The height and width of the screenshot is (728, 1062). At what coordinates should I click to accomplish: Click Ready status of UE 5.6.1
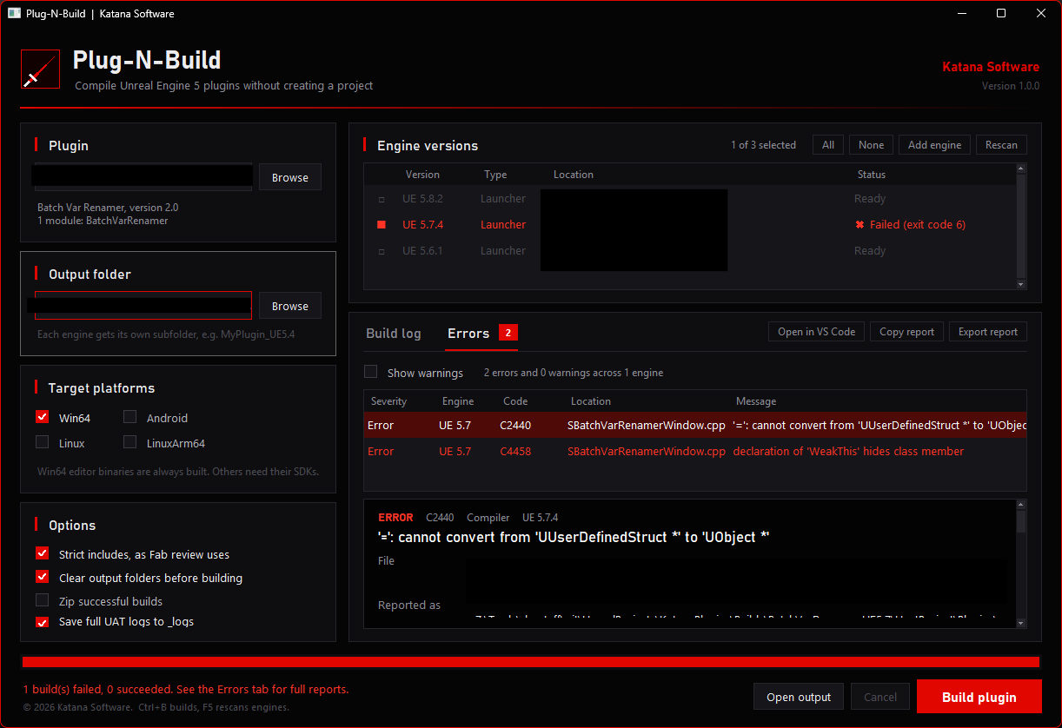point(870,251)
